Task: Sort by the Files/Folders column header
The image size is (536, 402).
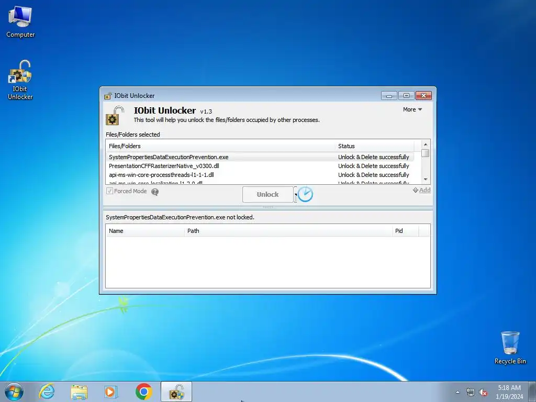Action: tap(220, 146)
